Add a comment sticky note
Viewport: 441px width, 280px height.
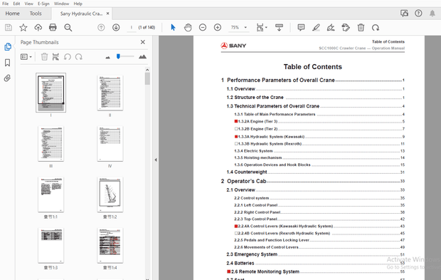coord(301,27)
